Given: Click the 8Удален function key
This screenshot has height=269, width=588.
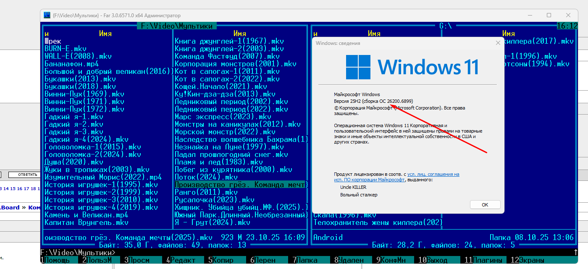Looking at the screenshot, I should (x=350, y=260).
